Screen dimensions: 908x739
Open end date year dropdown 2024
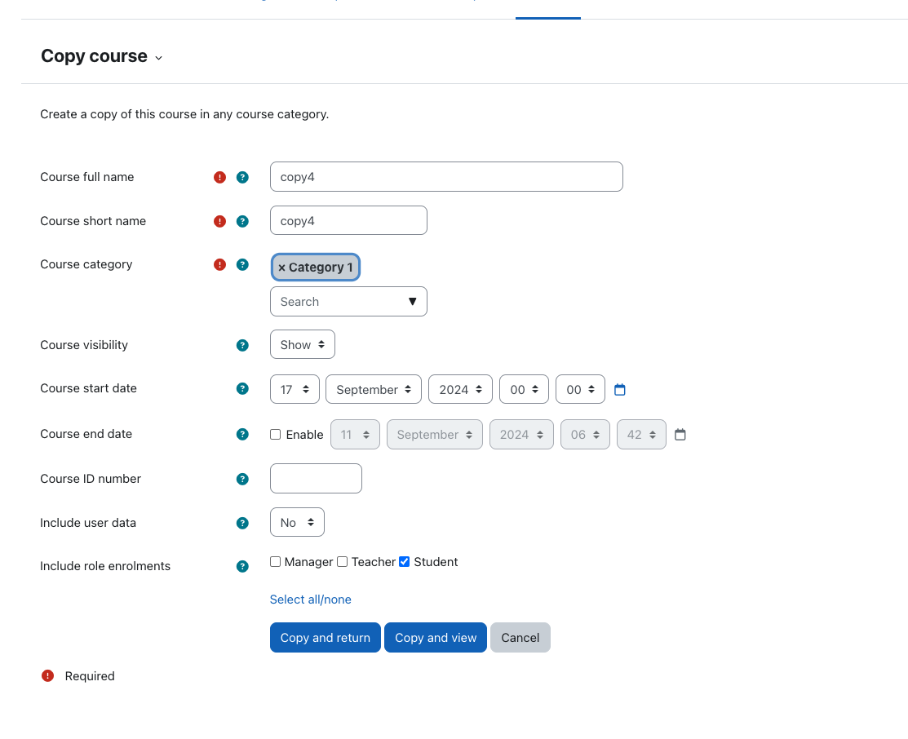point(521,435)
